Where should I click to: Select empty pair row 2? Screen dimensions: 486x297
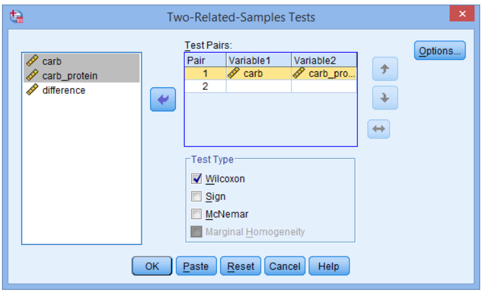point(270,86)
